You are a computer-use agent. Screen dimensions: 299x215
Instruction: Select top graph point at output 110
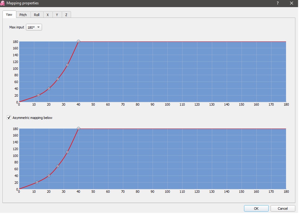click(67, 65)
